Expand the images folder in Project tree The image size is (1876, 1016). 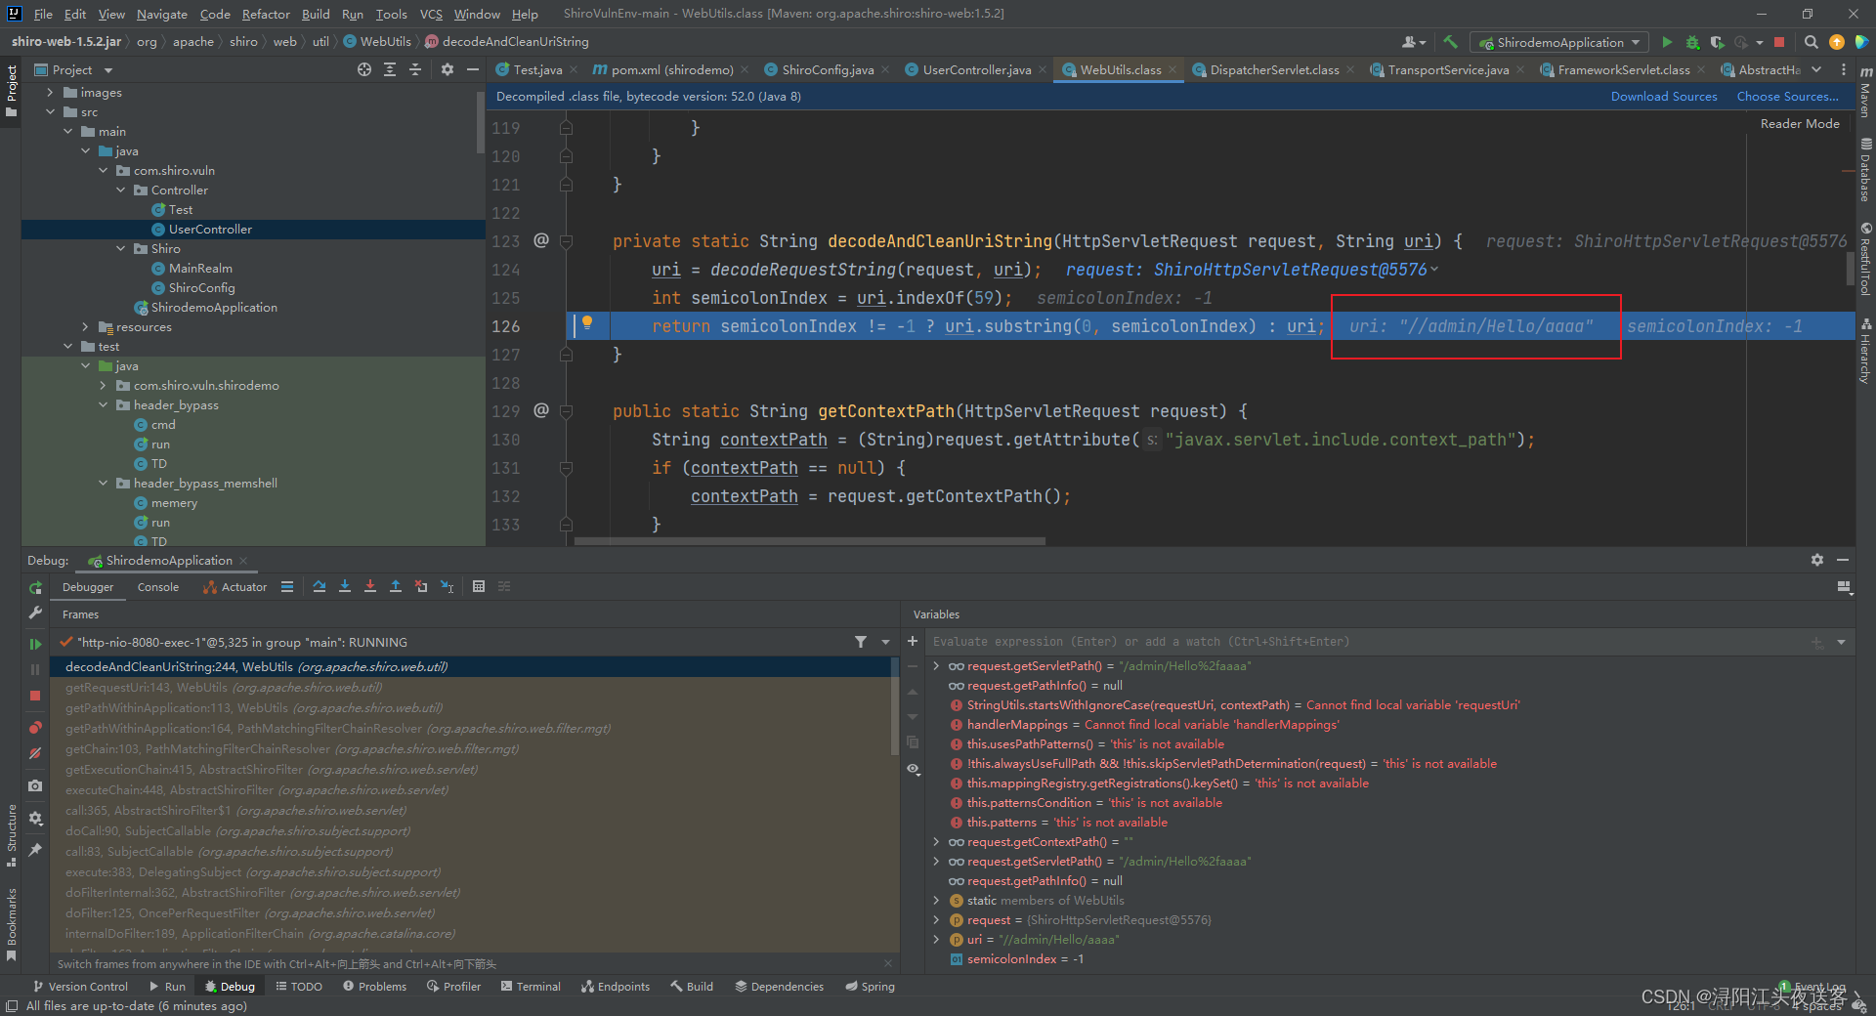pos(51,93)
